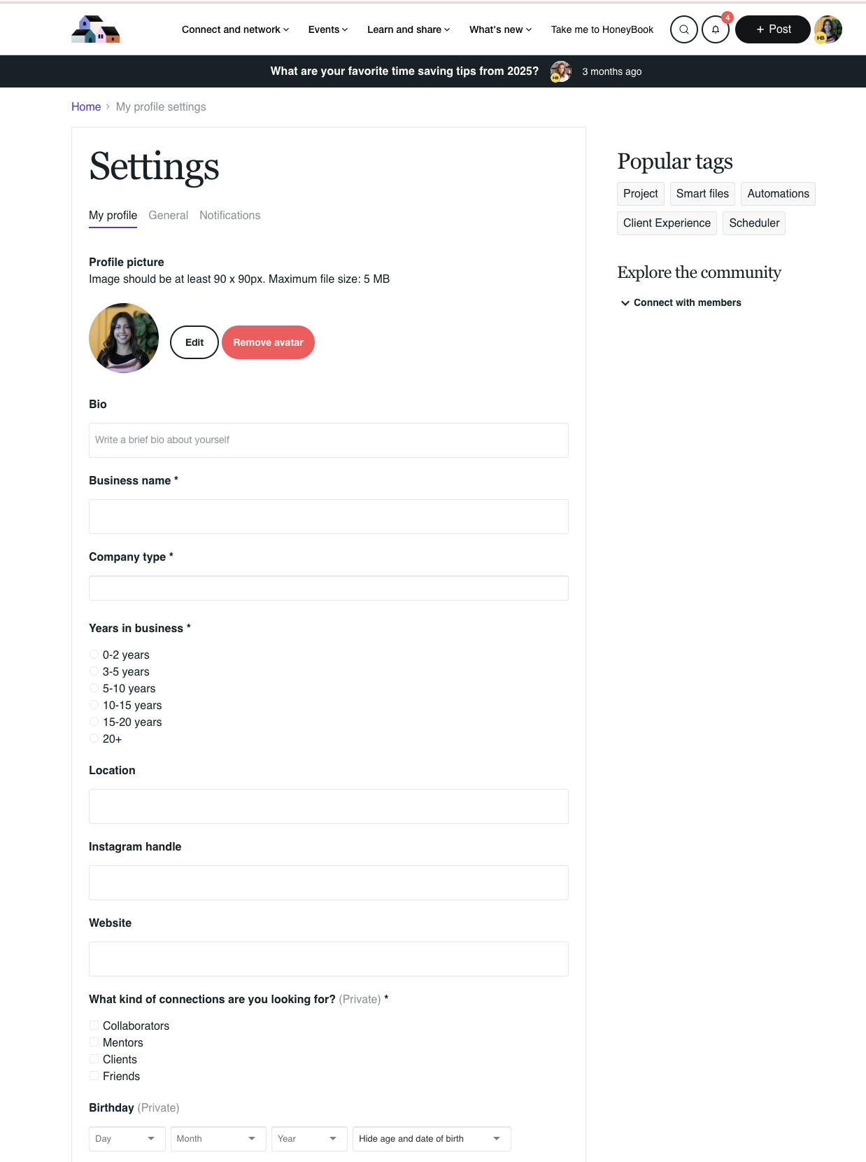Check the Collaborators checkbox

[94, 1025]
